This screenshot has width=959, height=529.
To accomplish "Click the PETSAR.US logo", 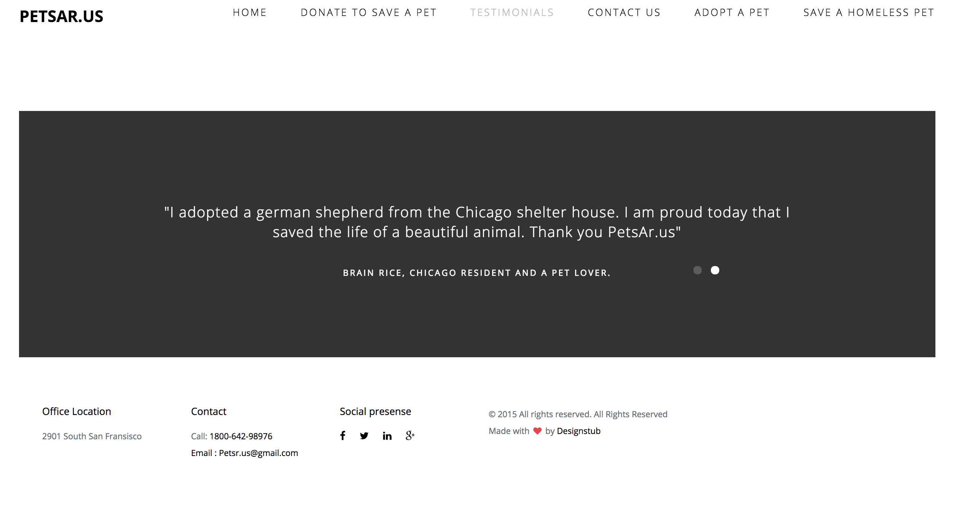I will tap(61, 16).
